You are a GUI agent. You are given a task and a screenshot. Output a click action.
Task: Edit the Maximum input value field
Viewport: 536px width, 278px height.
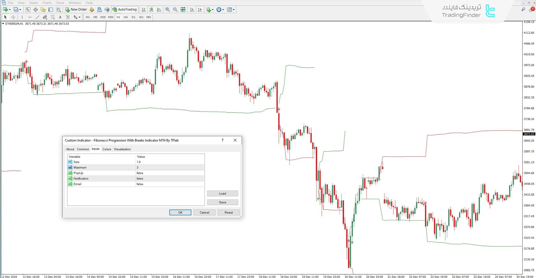170,167
